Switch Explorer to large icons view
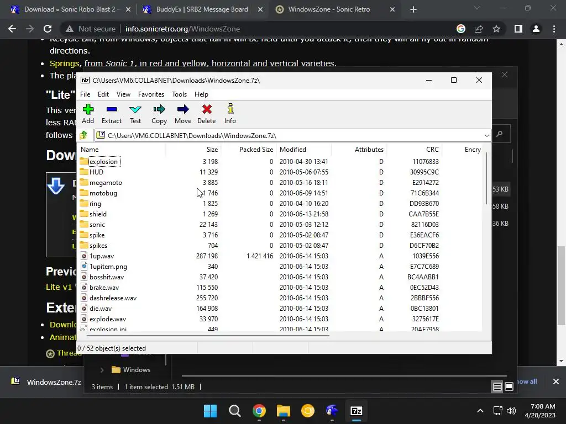566x424 pixels. [509, 387]
